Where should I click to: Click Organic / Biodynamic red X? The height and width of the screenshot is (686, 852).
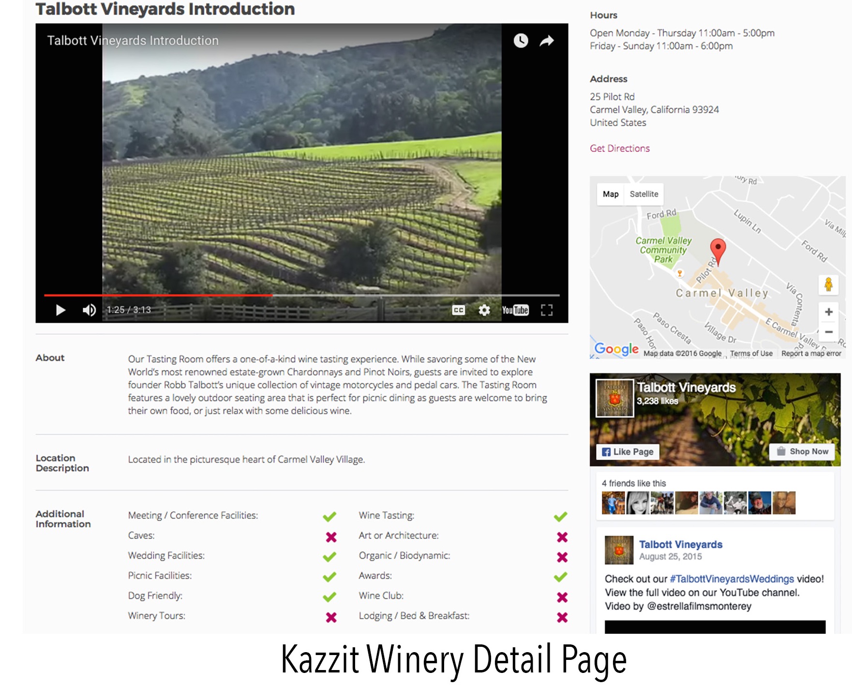pyautogui.click(x=562, y=557)
